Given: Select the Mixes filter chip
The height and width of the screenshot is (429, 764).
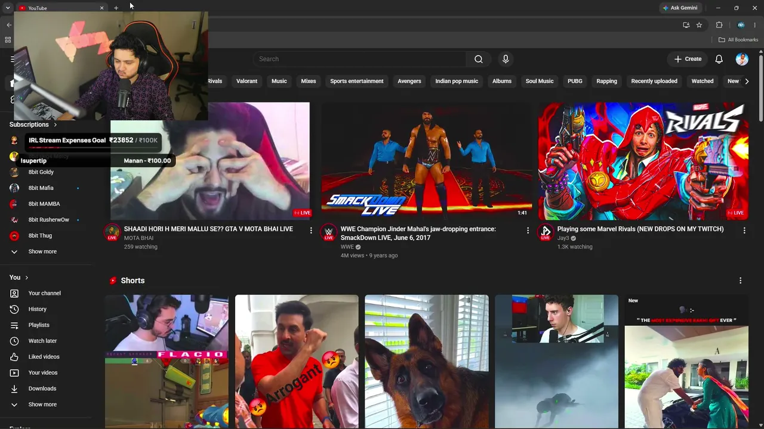Looking at the screenshot, I should pyautogui.click(x=309, y=81).
